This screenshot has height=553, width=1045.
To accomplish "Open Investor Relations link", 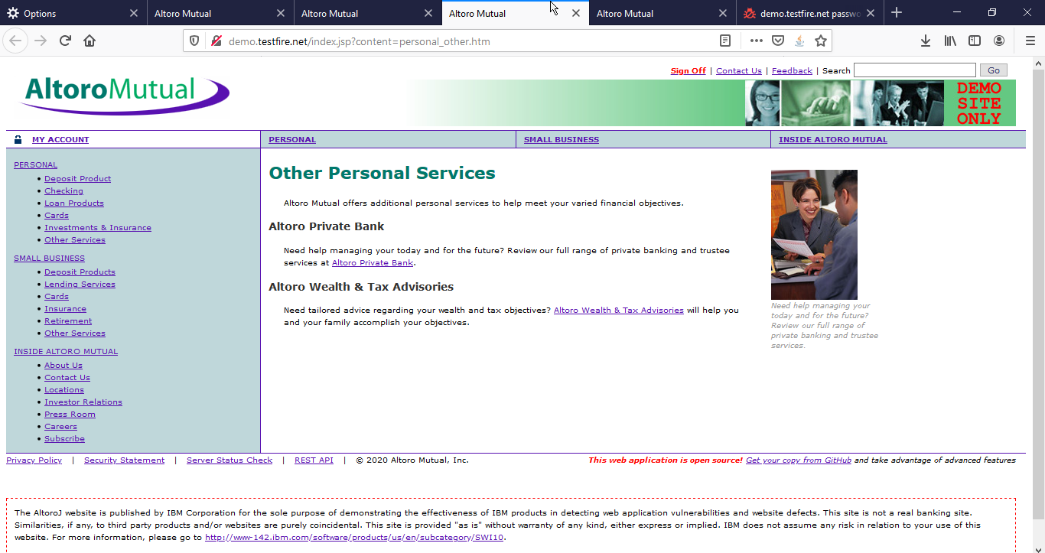I will (83, 402).
